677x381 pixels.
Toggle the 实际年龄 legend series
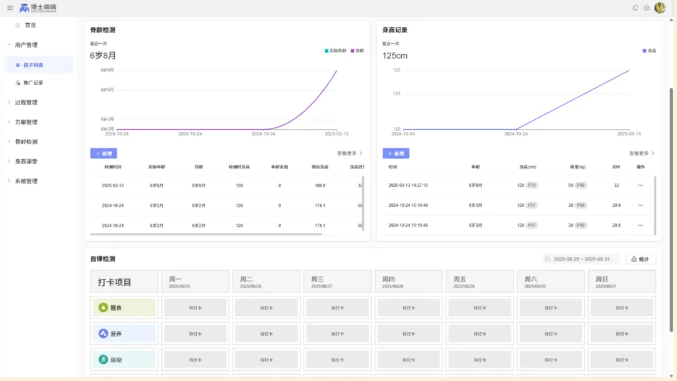pyautogui.click(x=335, y=51)
